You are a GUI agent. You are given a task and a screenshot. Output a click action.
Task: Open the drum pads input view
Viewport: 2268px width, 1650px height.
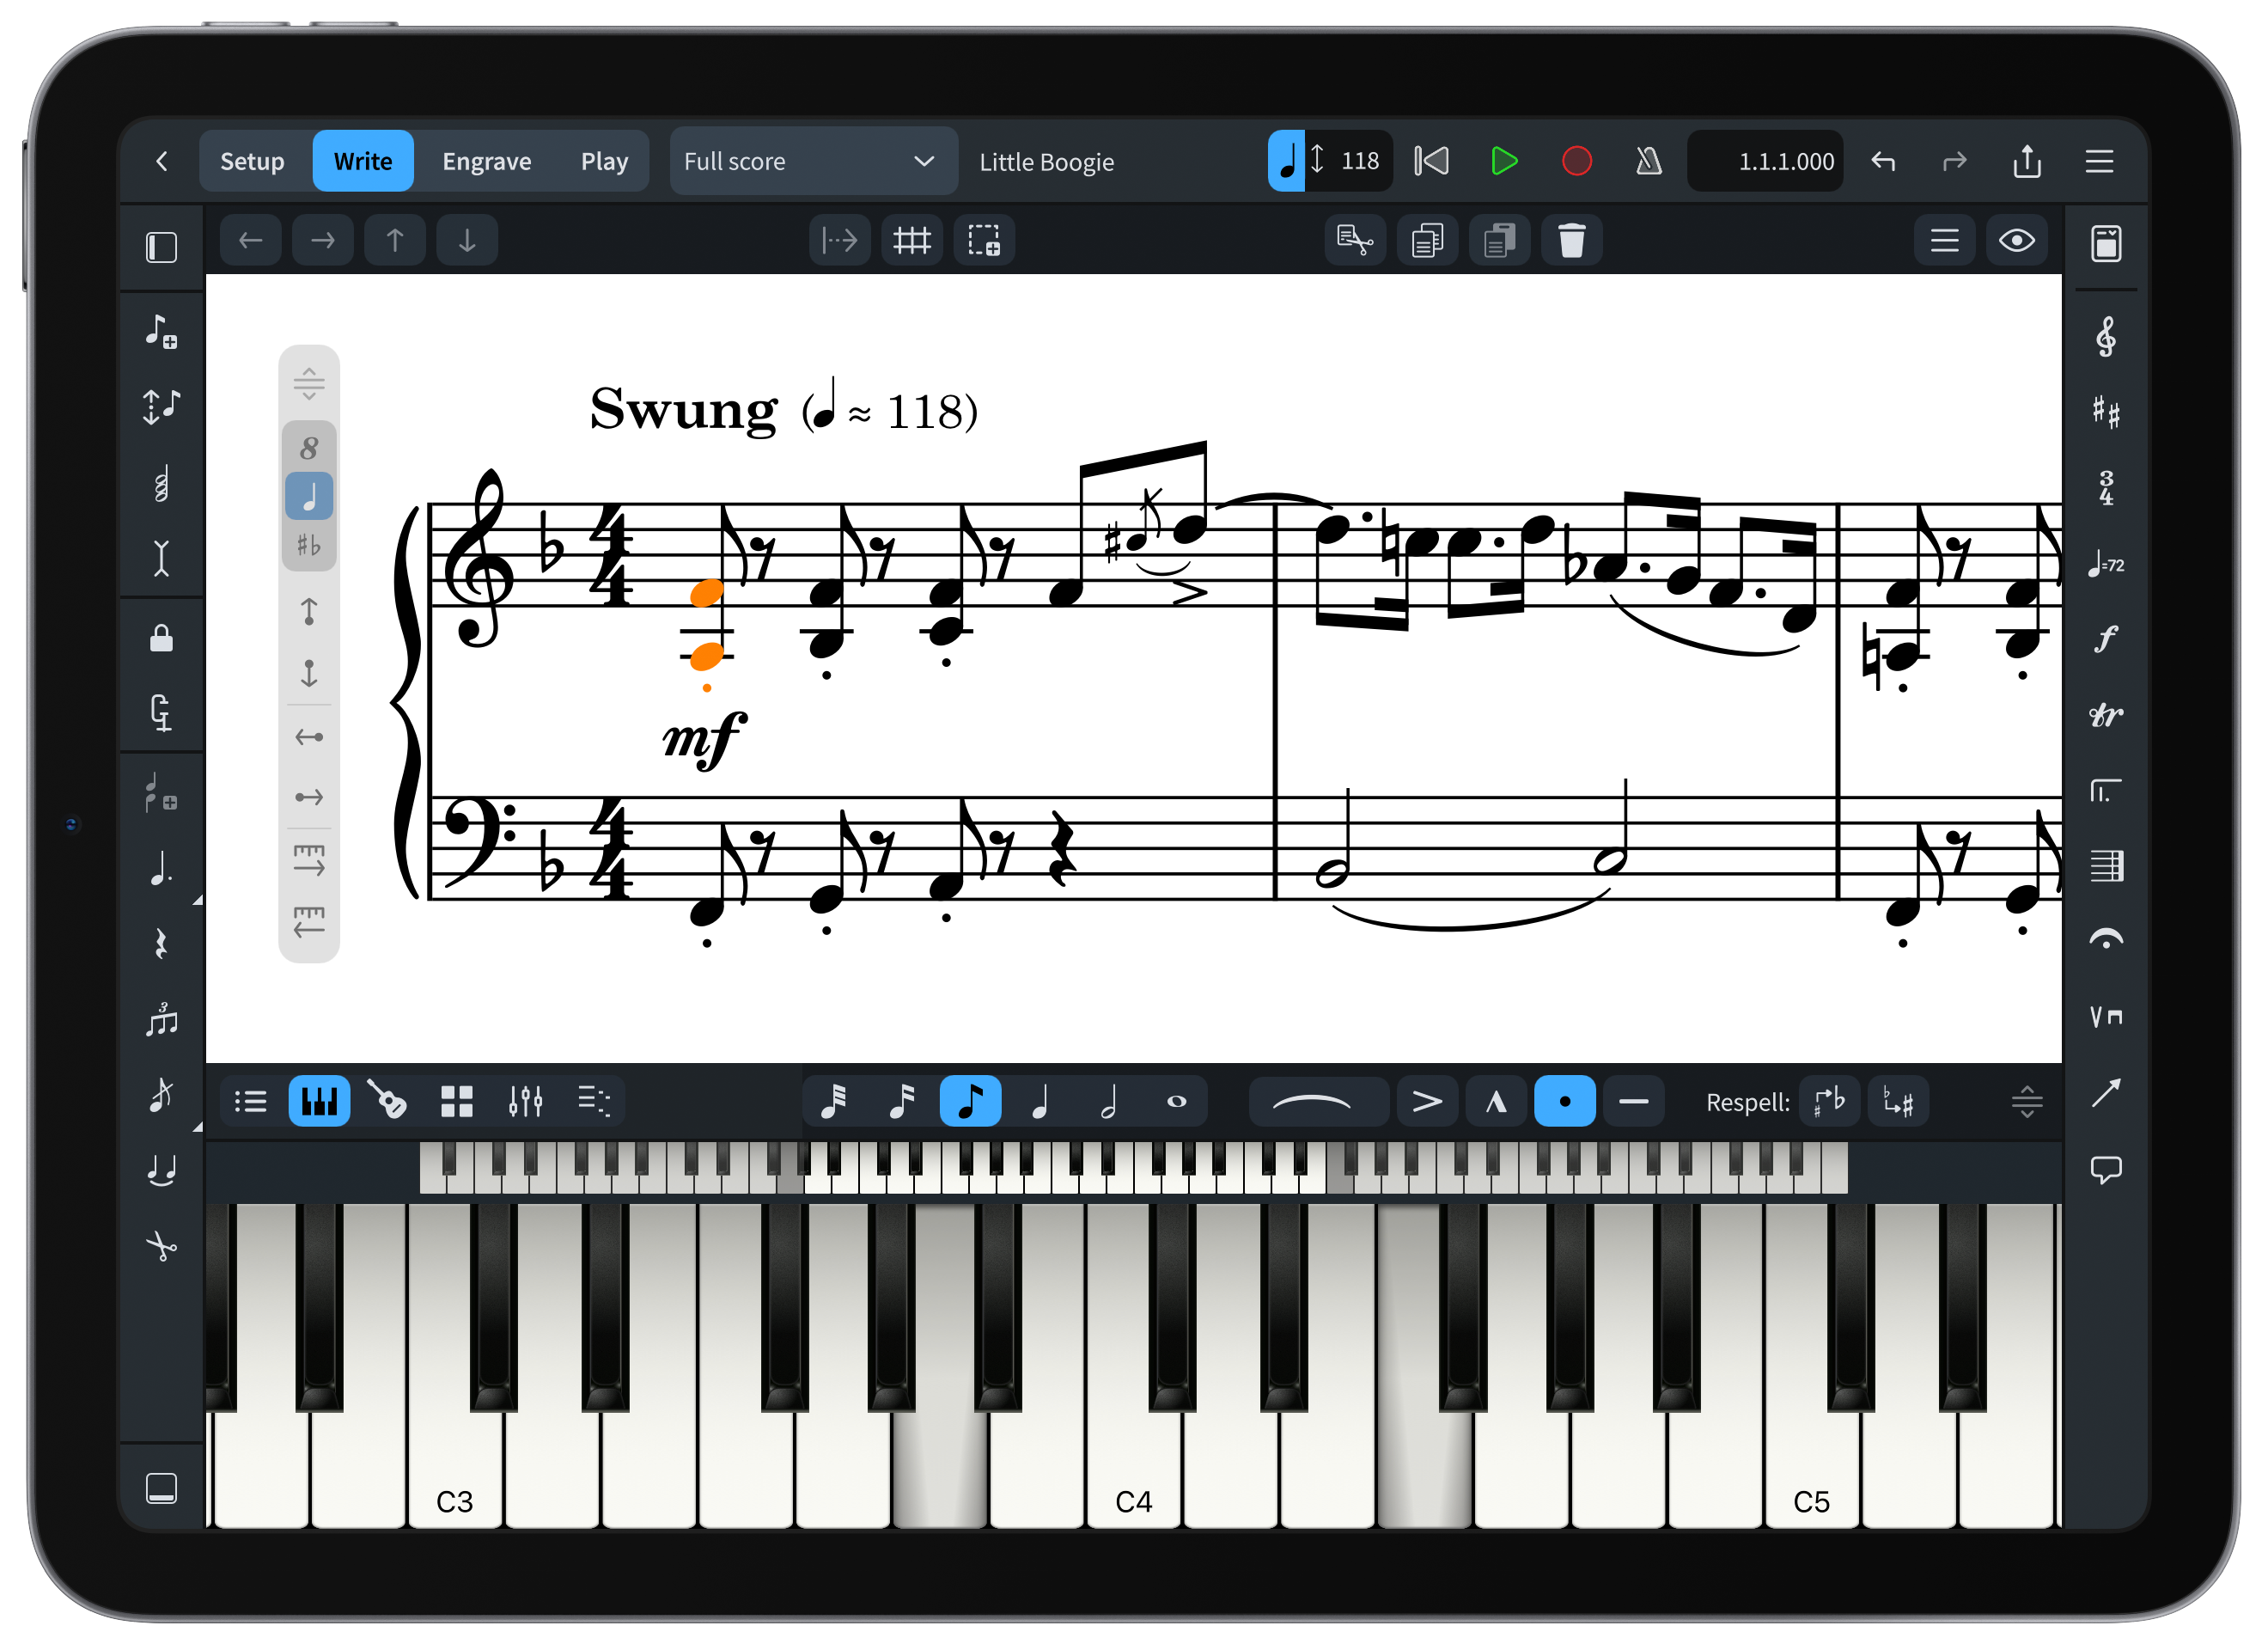coord(457,1101)
